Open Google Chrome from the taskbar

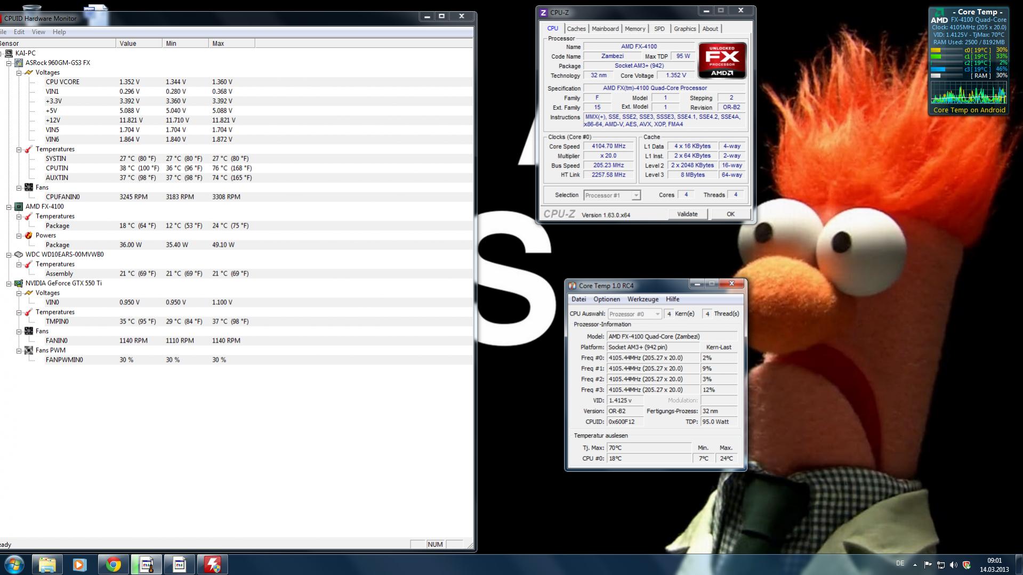point(113,564)
